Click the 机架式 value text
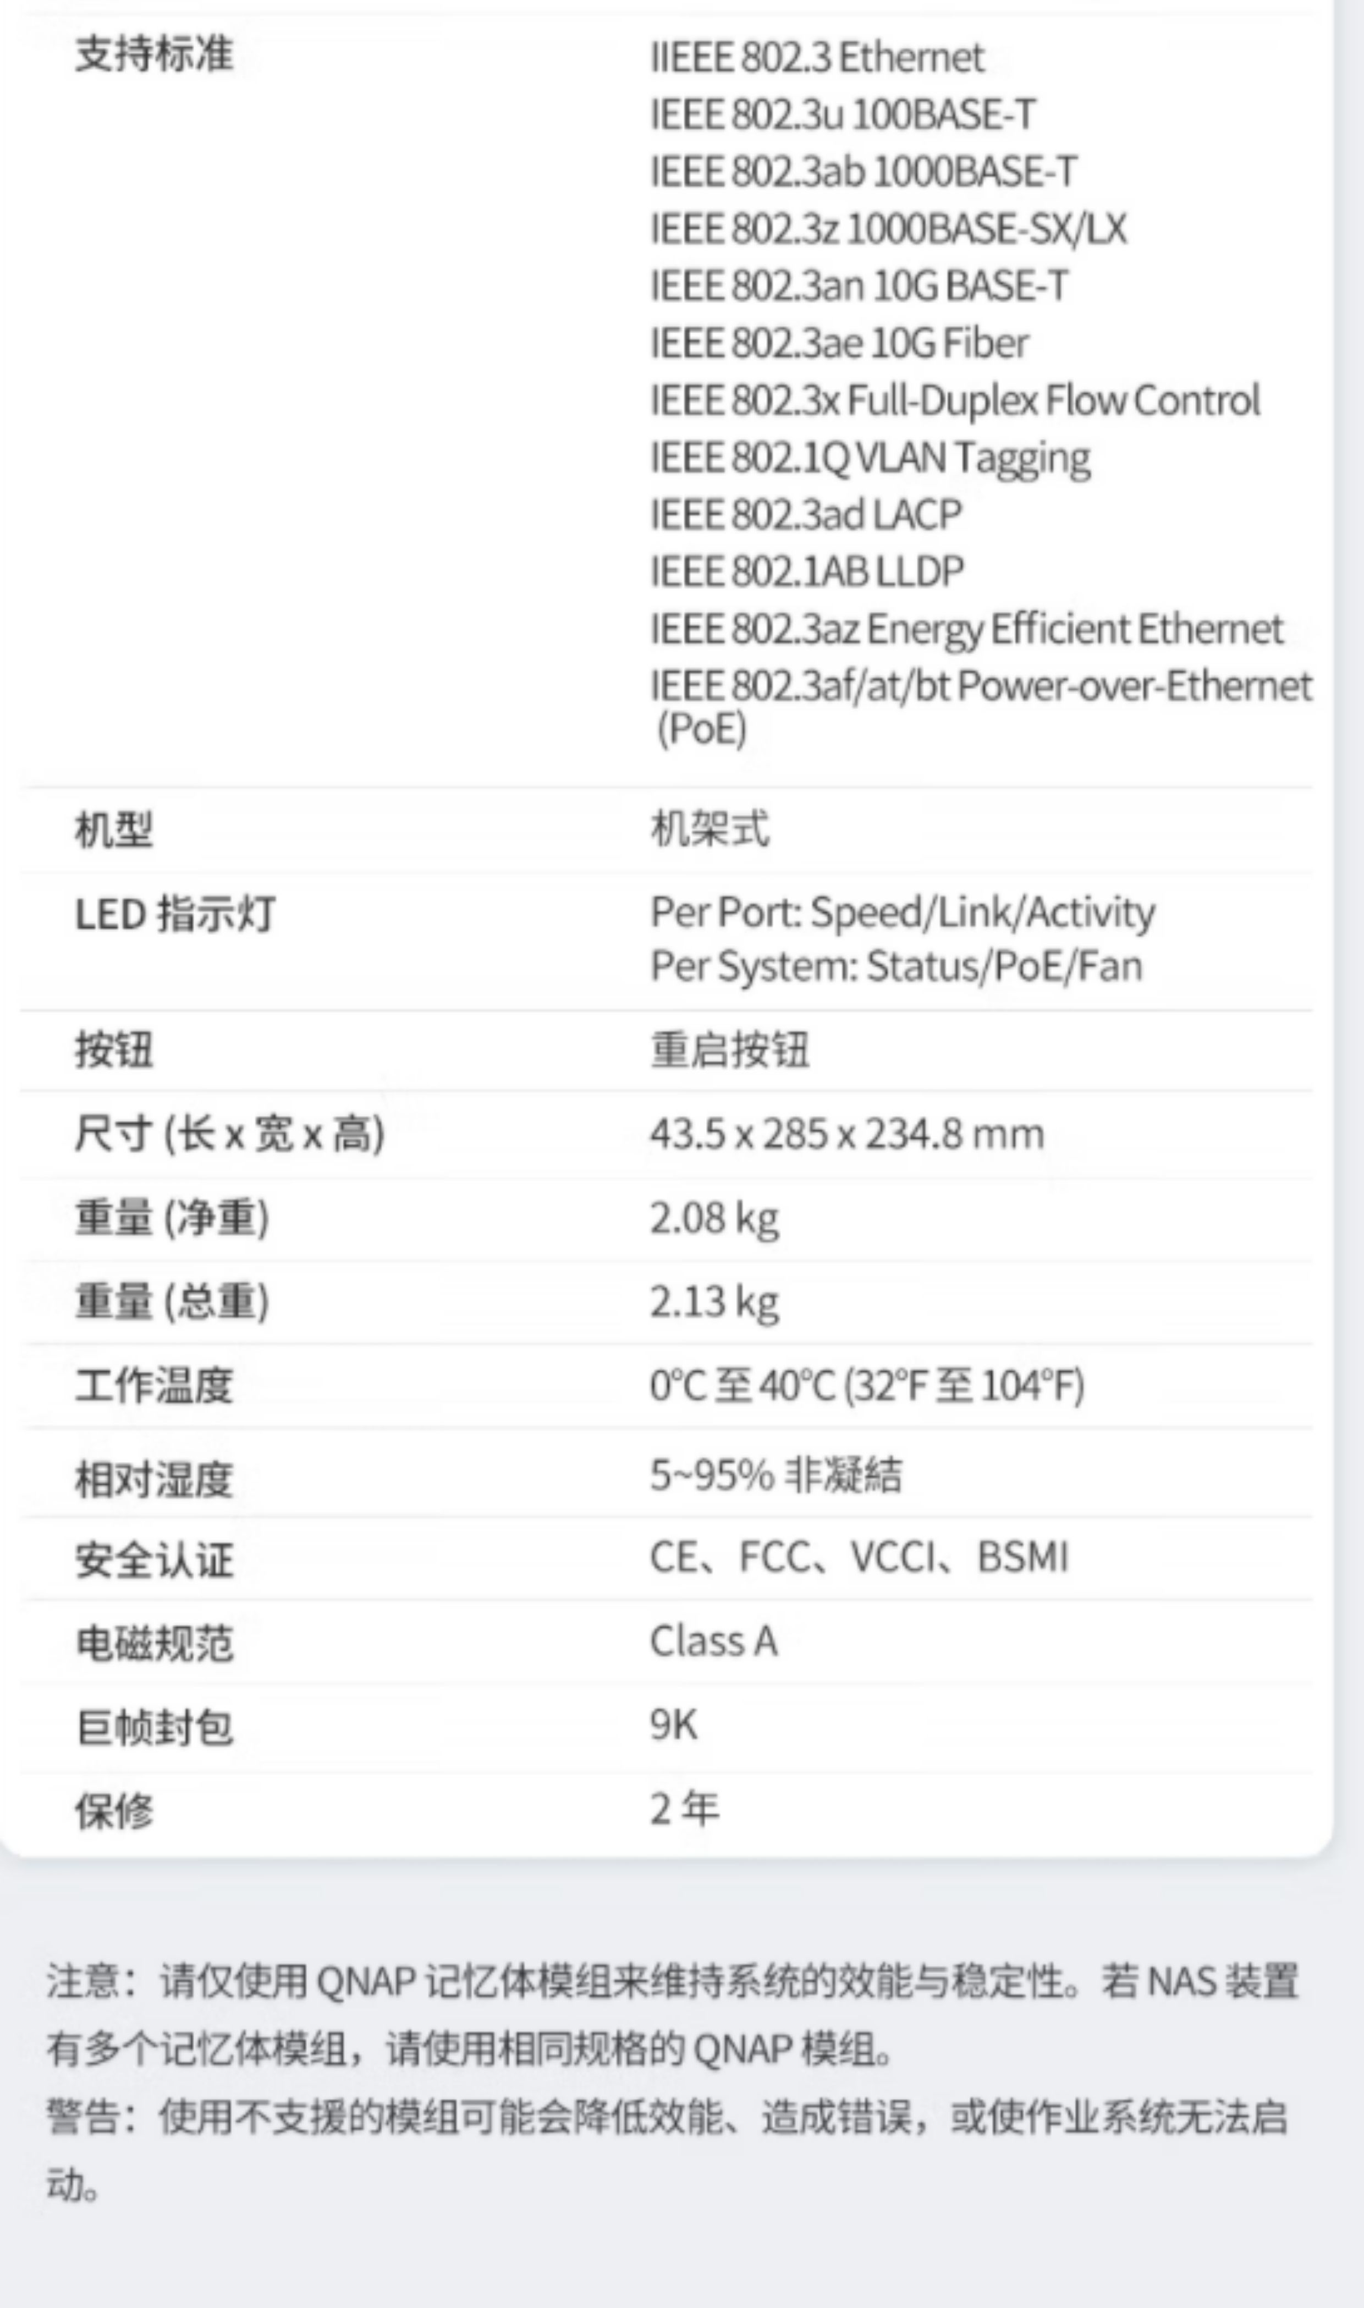 click(710, 829)
